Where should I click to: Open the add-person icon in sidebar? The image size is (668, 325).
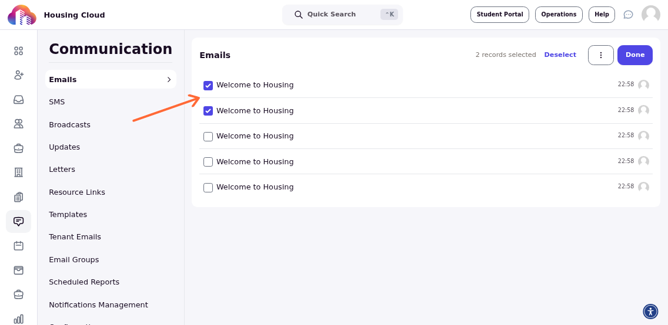click(18, 75)
